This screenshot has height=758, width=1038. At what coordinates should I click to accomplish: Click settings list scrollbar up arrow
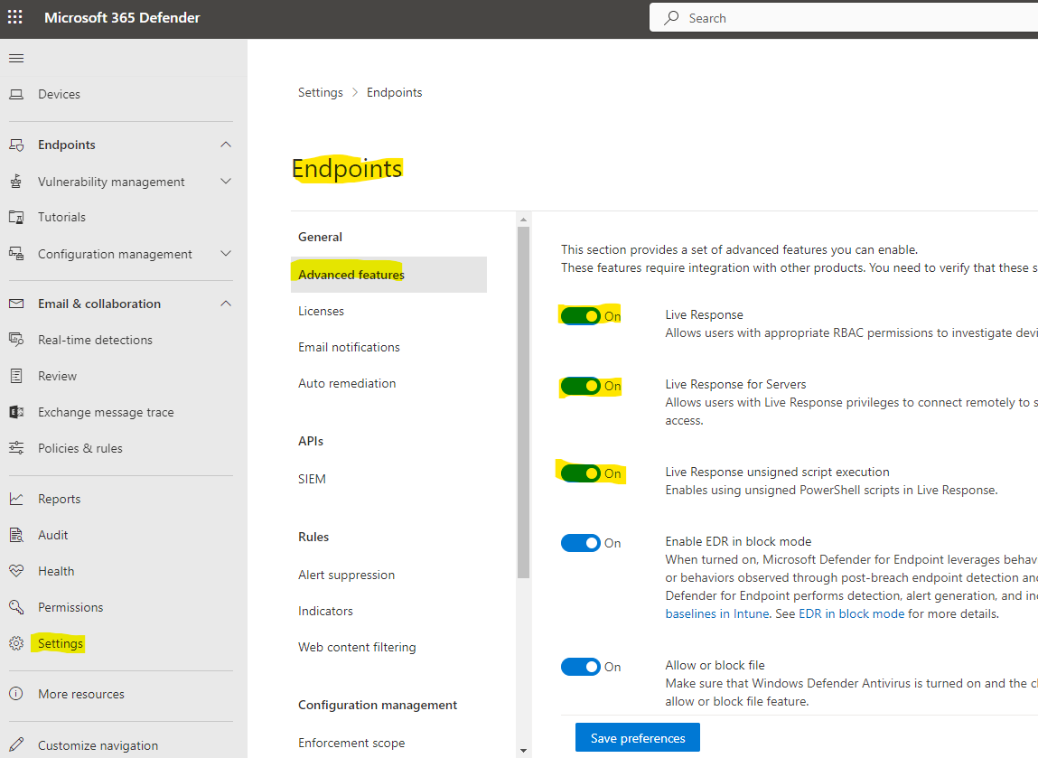[x=524, y=220]
